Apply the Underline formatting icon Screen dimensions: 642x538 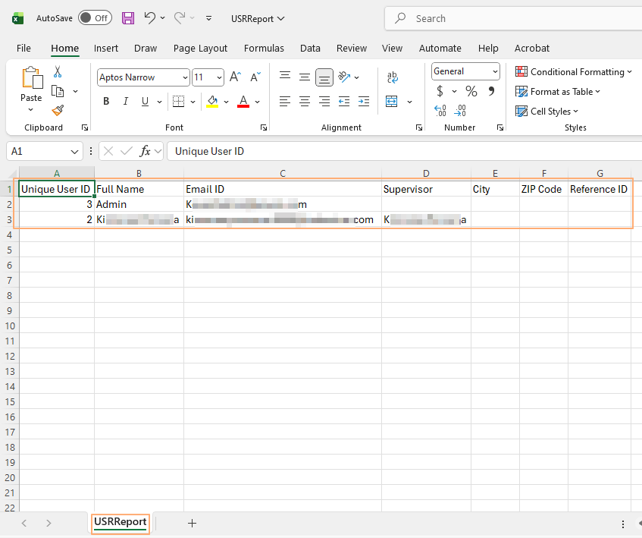144,101
